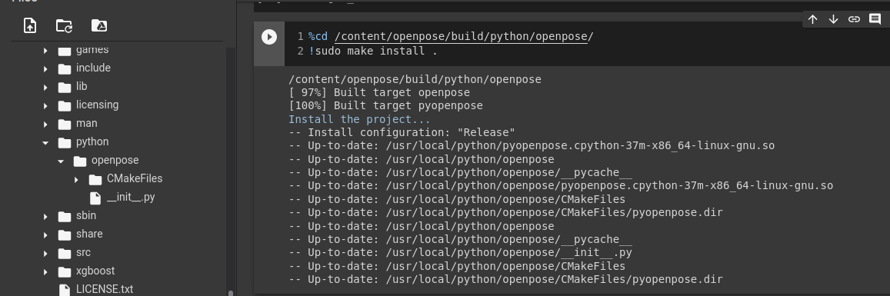Expand the lib folder arrow
890x296 pixels.
[45, 88]
